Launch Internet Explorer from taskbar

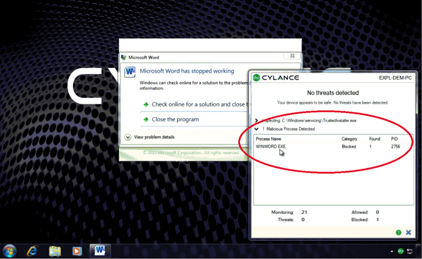(x=32, y=251)
